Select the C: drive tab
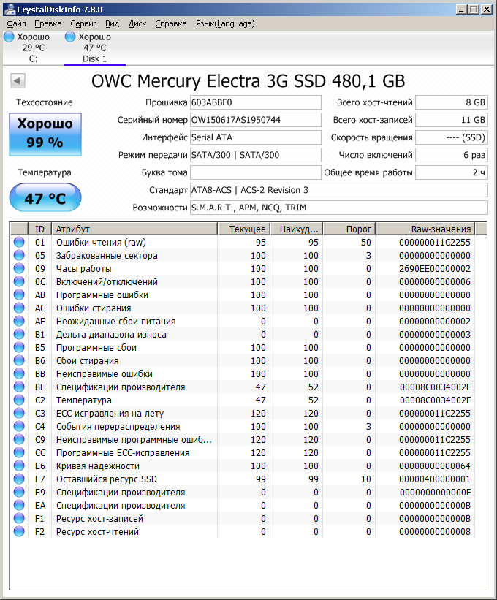Screen dimensions: 497x600 [x=33, y=48]
